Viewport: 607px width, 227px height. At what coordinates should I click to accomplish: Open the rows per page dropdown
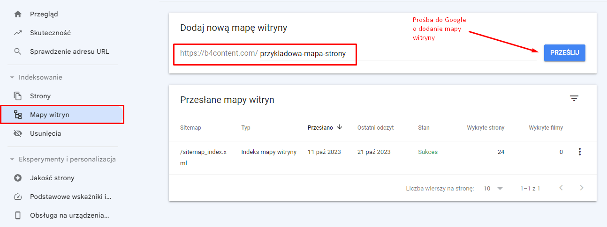point(493,188)
